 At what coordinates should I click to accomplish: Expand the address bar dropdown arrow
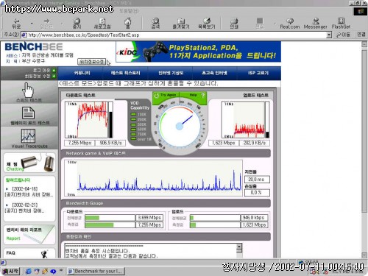point(329,35)
